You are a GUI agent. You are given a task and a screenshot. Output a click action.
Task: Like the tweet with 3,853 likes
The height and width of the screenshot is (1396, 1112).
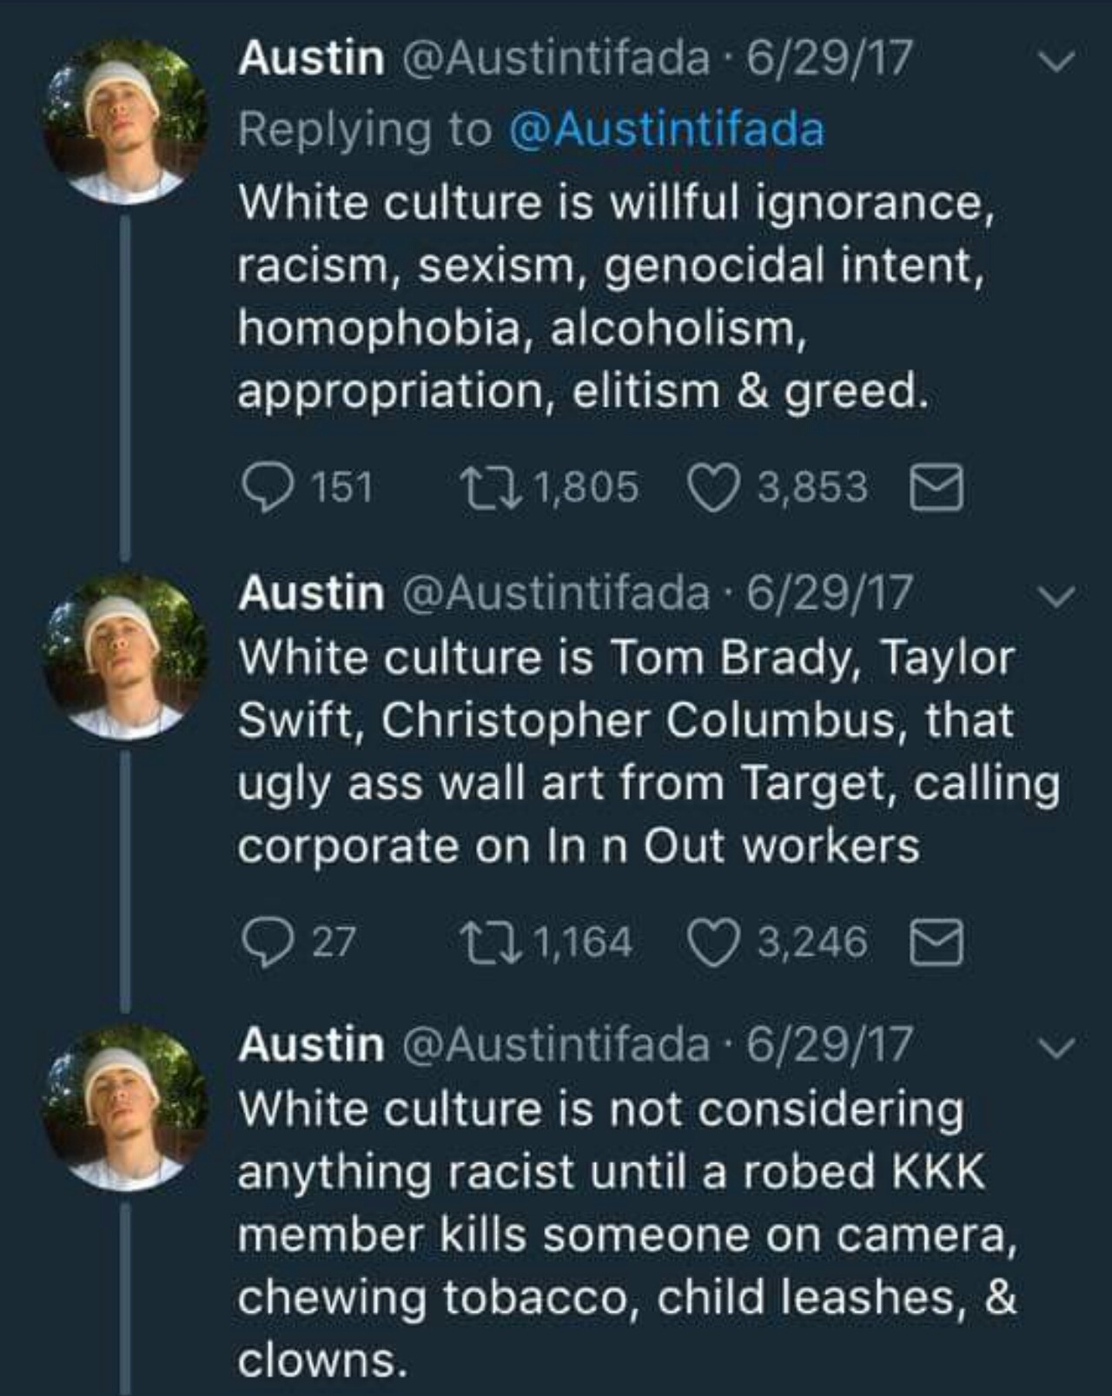[x=712, y=486]
